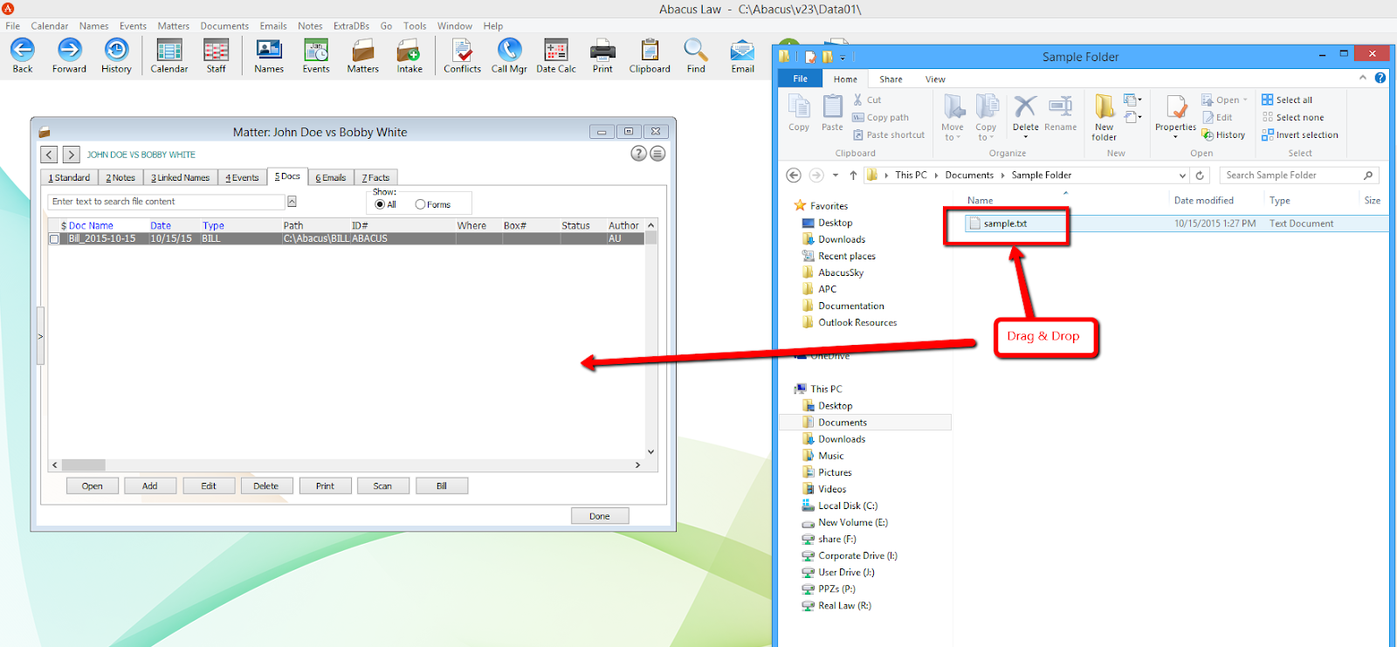Image resolution: width=1397 pixels, height=647 pixels.
Task: Click Select all in Explorer ribbon
Action: [1287, 100]
